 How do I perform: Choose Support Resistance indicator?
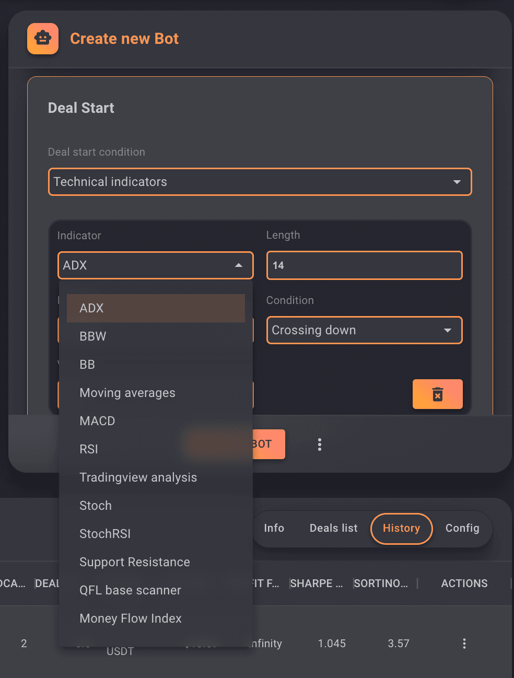[x=135, y=562]
